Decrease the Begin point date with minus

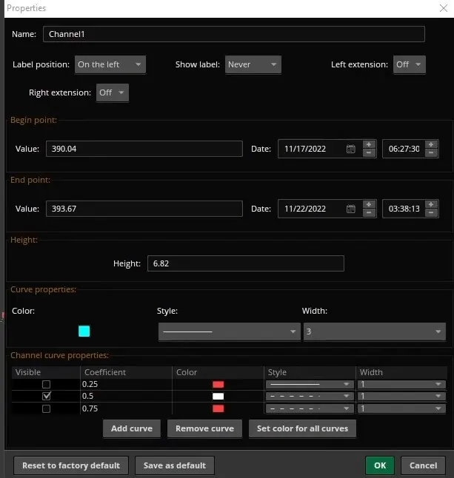(x=369, y=152)
